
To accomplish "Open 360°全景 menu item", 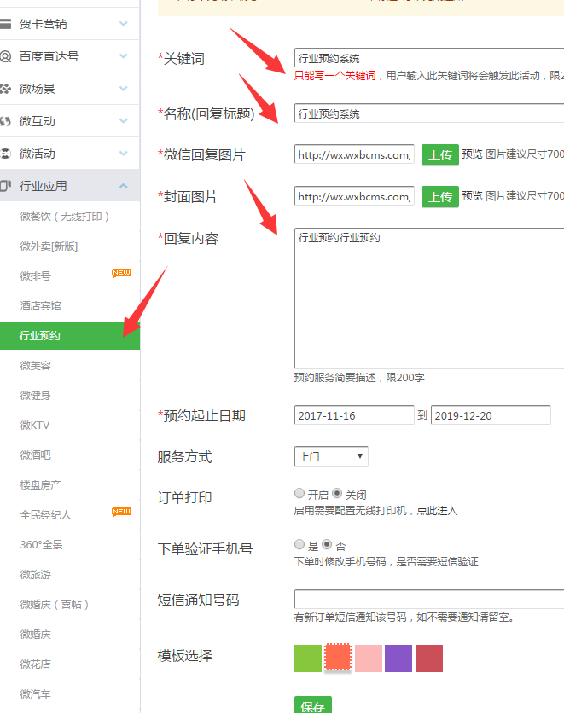I will tap(42, 545).
